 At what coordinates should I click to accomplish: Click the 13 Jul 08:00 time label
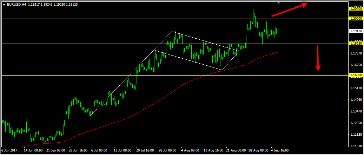click(123, 150)
